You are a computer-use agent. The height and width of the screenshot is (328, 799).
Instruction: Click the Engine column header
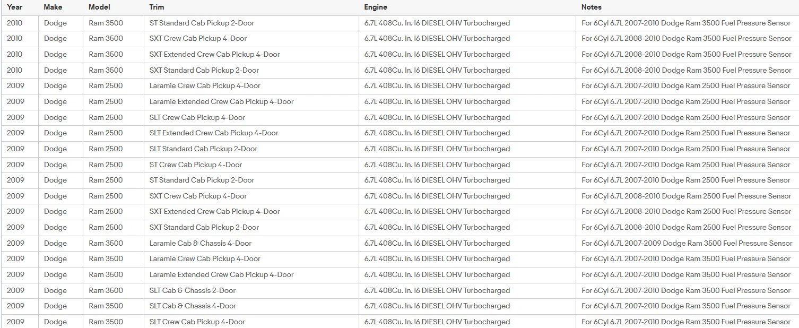coord(376,7)
